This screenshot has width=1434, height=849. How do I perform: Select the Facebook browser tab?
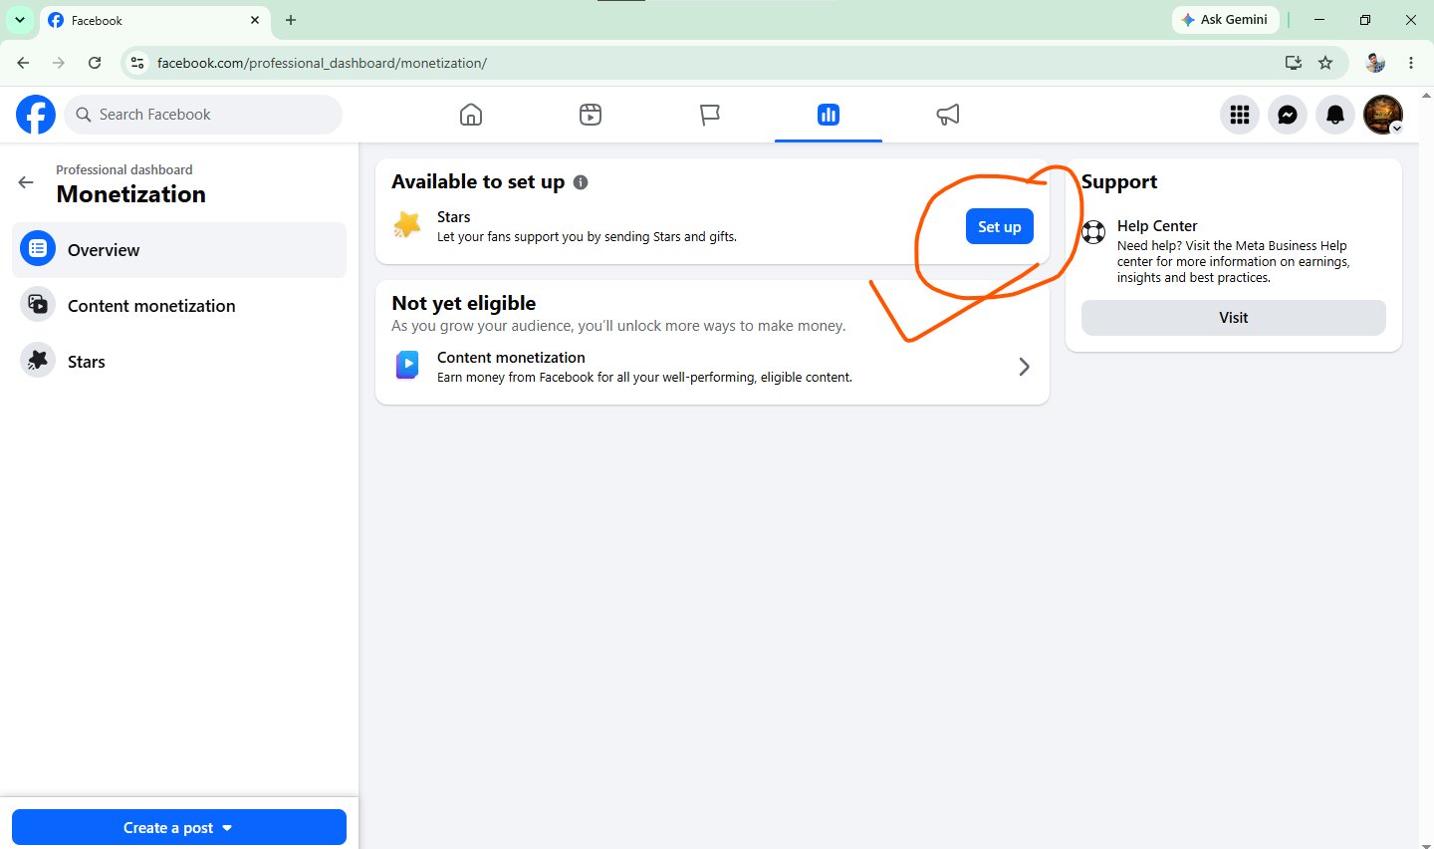154,20
